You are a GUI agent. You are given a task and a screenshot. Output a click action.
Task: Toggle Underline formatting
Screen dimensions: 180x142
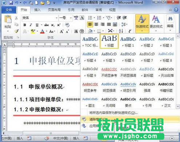pyautogui.click(x=37, y=25)
